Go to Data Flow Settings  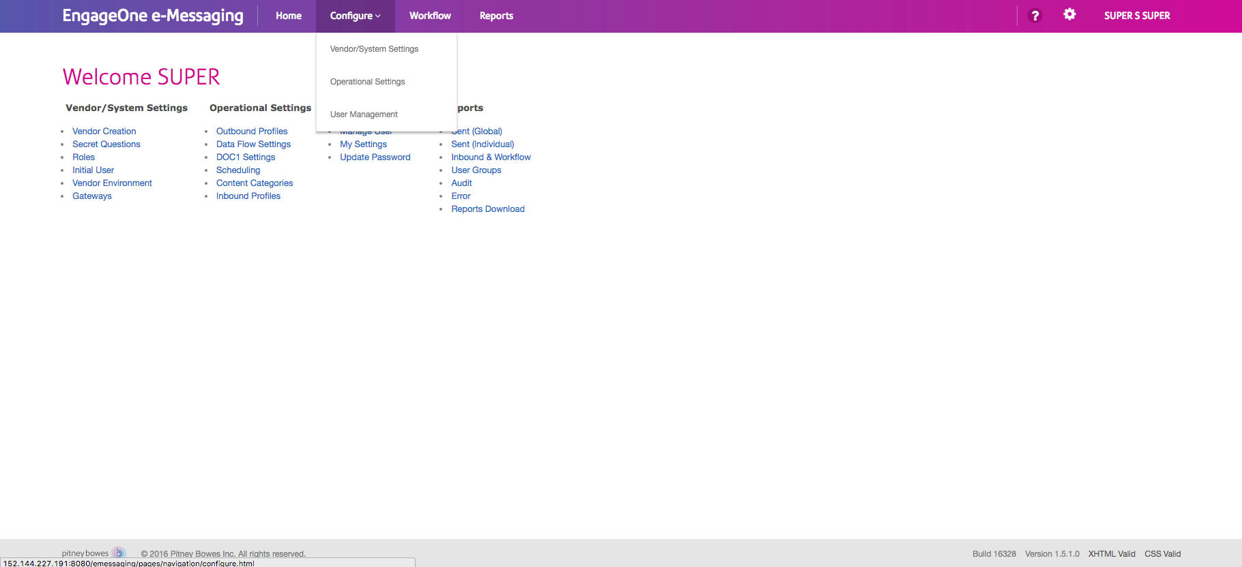[x=253, y=144]
